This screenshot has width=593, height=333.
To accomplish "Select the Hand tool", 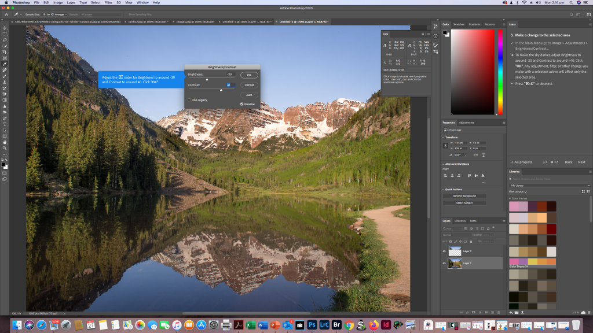I will click(x=5, y=142).
